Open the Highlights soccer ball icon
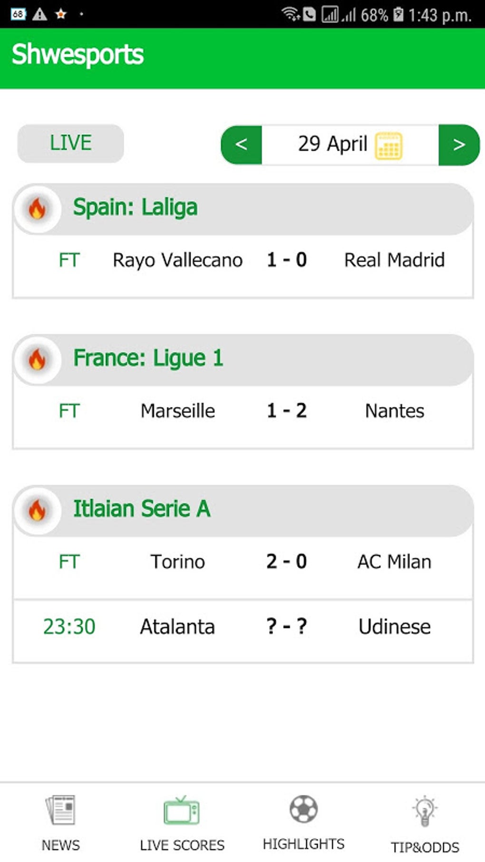Viewport: 485px width, 862px height. pyautogui.click(x=304, y=809)
